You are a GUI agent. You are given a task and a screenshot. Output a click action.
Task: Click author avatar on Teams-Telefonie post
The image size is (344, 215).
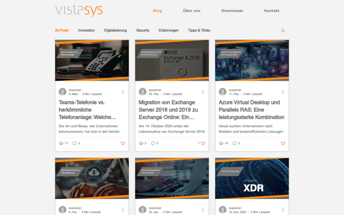[x=62, y=92]
